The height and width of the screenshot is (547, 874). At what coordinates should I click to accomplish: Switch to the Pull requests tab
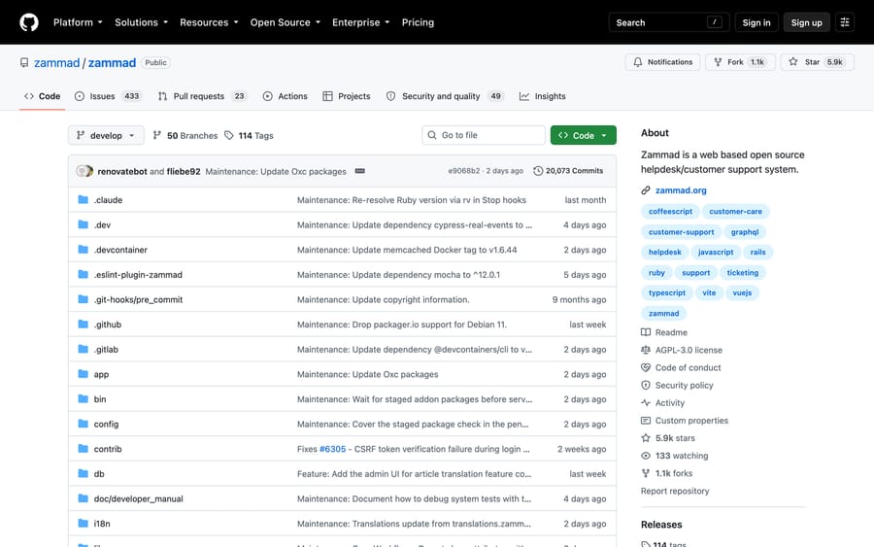(202, 96)
